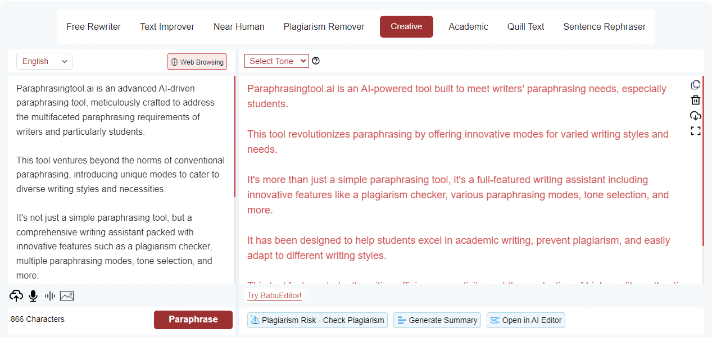Switch to Near Human mode

click(239, 26)
